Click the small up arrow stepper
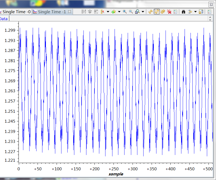The height and width of the screenshot is (180, 216). (x=210, y=17)
